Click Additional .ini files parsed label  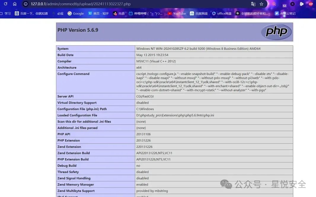tap(77, 128)
